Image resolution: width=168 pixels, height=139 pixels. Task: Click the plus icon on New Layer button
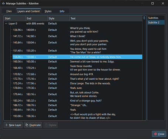click(7, 125)
